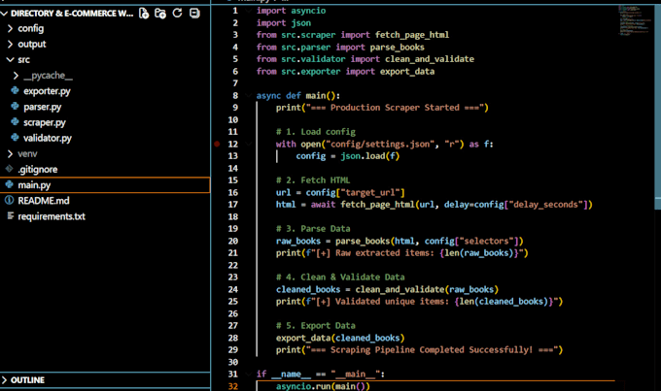661x391 pixels.
Task: Click on 'clean_and_validate' in line 5 import
Action: 429,59
